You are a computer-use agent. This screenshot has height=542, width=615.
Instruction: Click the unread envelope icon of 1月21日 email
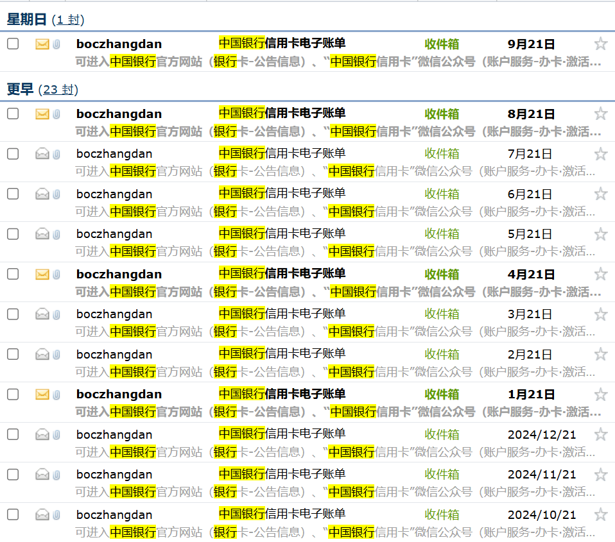click(x=42, y=394)
